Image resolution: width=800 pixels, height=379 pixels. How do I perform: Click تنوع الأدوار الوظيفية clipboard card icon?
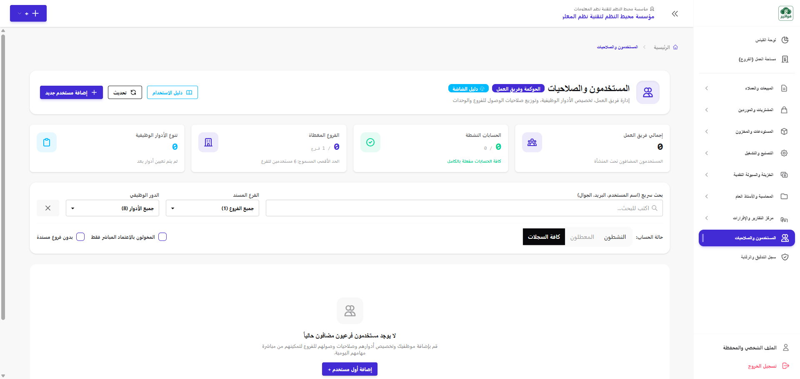point(47,142)
